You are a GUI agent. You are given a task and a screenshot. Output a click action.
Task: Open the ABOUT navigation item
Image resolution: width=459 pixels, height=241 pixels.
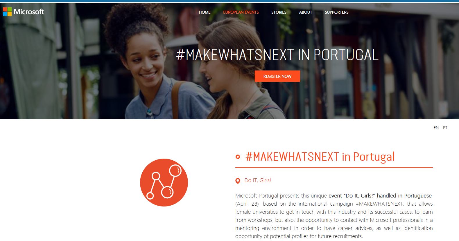(306, 12)
